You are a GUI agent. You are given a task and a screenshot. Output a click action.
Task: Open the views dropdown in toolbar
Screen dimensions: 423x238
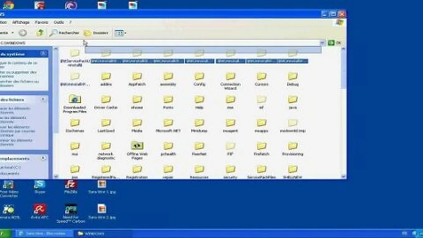tap(125, 33)
